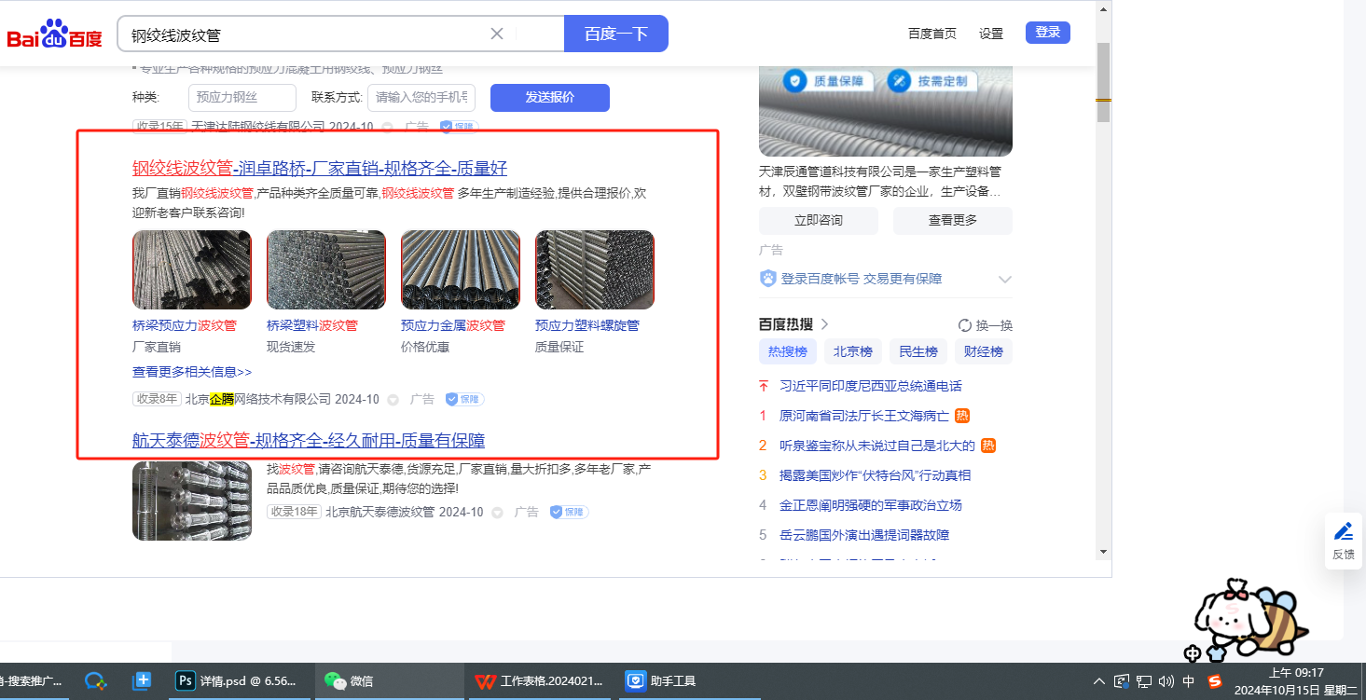The width and height of the screenshot is (1366, 700).
Task: Select the 民生榜 tab
Action: pyautogui.click(x=918, y=351)
